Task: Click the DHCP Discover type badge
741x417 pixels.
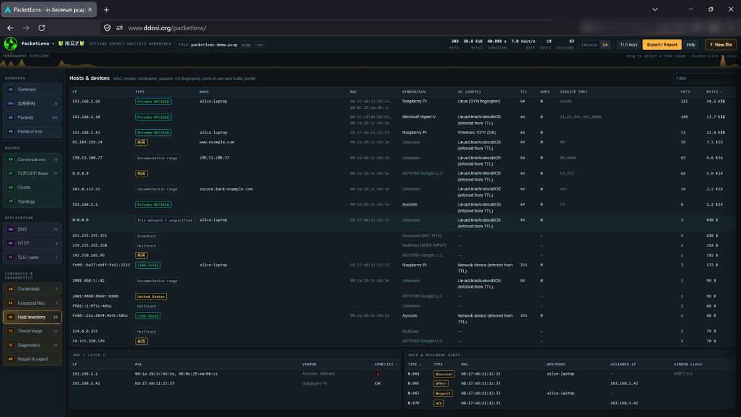Action: tap(443, 374)
